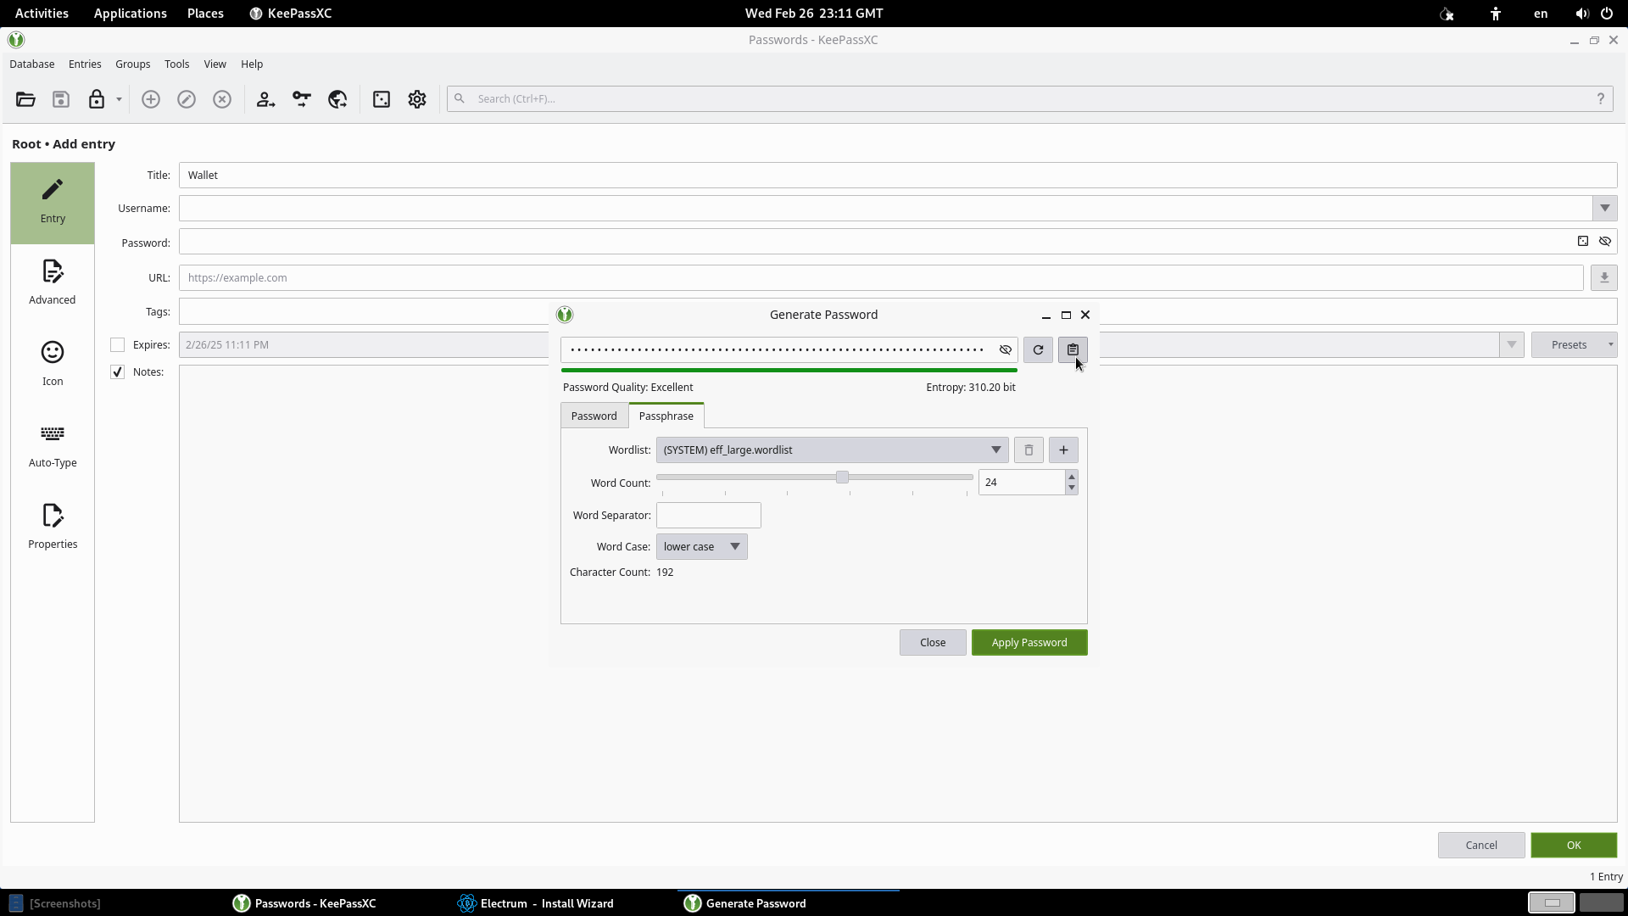Click the lock database toolbar icon

point(97,99)
